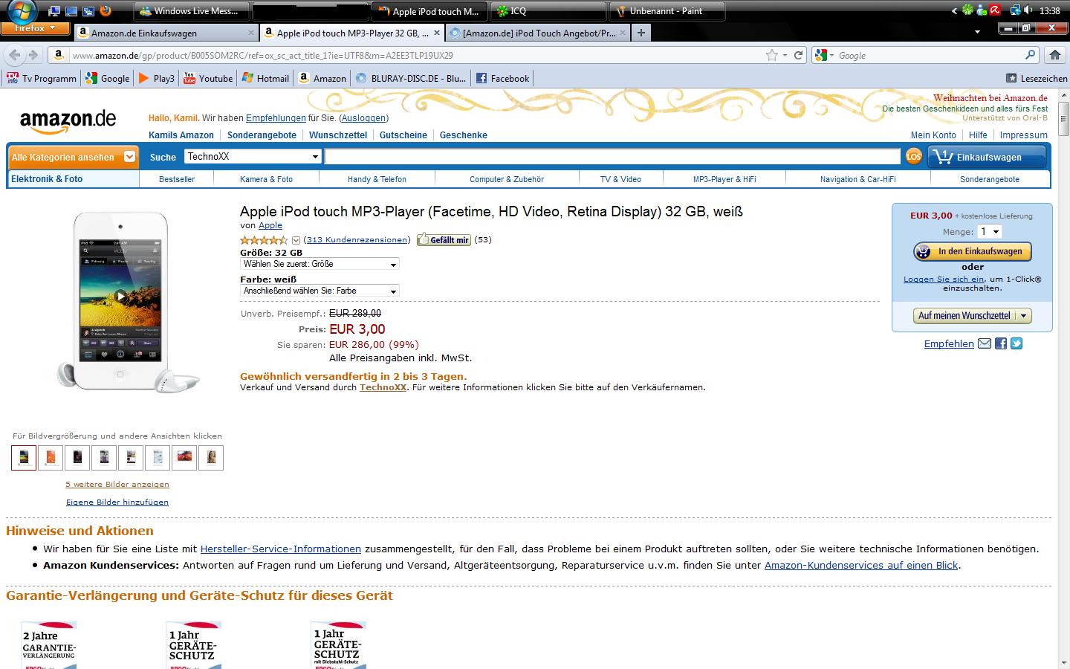The image size is (1070, 669).
Task: Open the Sonderangebote top navigation link
Action: tap(262, 135)
